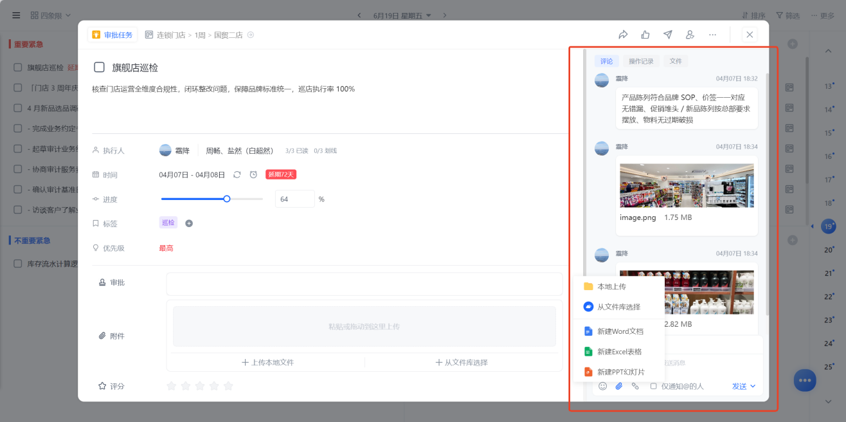Check the 访谈客户了解 task checkbox
Image resolution: width=846 pixels, height=422 pixels.
click(18, 210)
